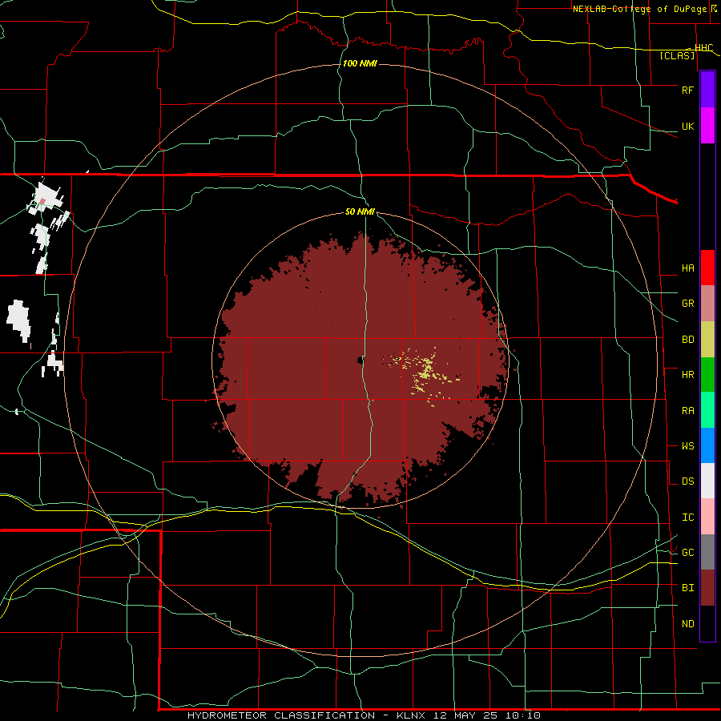
Task: Click the IC light pink legend swatch
Action: tap(707, 517)
